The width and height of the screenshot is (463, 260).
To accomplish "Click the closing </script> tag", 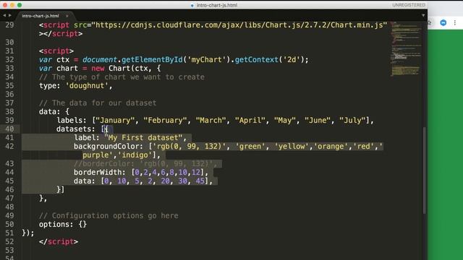I will click(59, 242).
